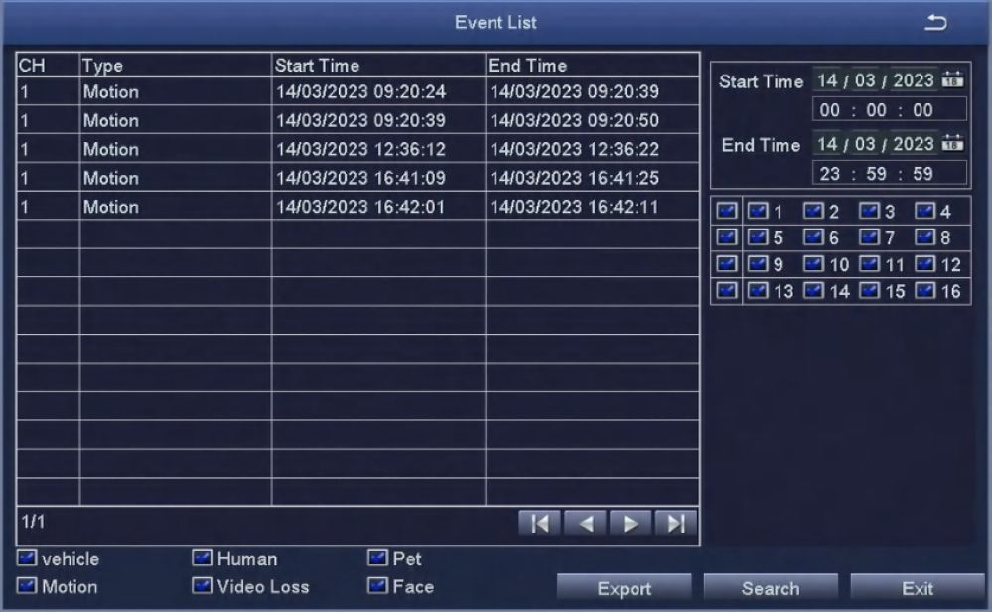Open the End Time calendar picker
992x612 pixels.
[x=954, y=144]
